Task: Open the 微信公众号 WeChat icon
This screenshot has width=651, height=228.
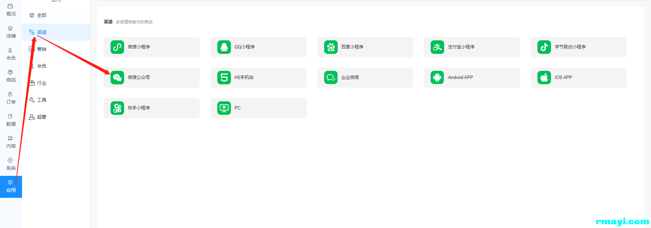Action: (117, 78)
